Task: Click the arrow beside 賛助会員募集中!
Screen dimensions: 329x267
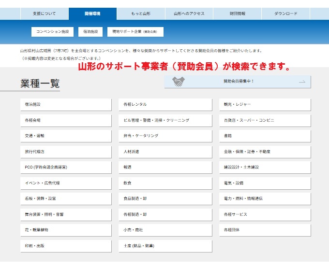Action: click(x=302, y=82)
